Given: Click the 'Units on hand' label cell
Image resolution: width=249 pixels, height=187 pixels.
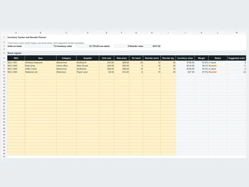Looking at the screenshot, I should (x=16, y=46).
